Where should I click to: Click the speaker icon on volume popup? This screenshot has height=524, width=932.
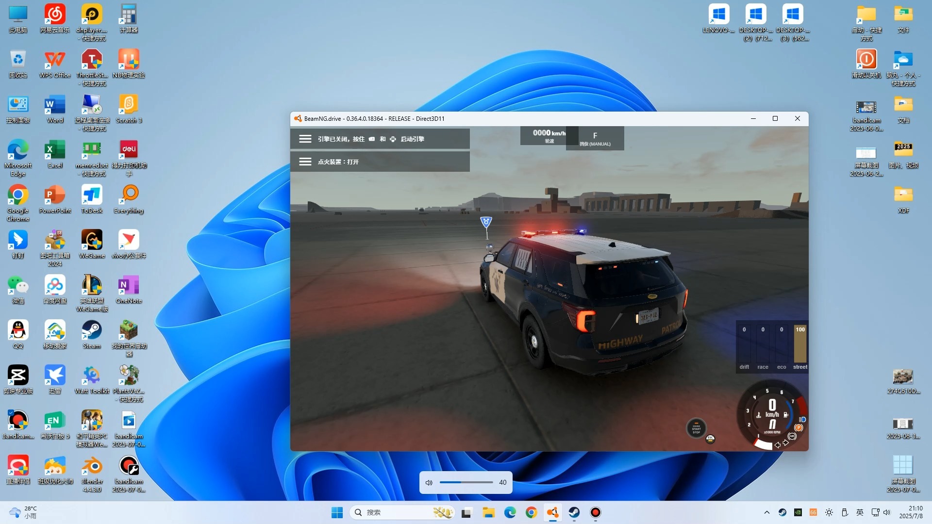pos(429,483)
